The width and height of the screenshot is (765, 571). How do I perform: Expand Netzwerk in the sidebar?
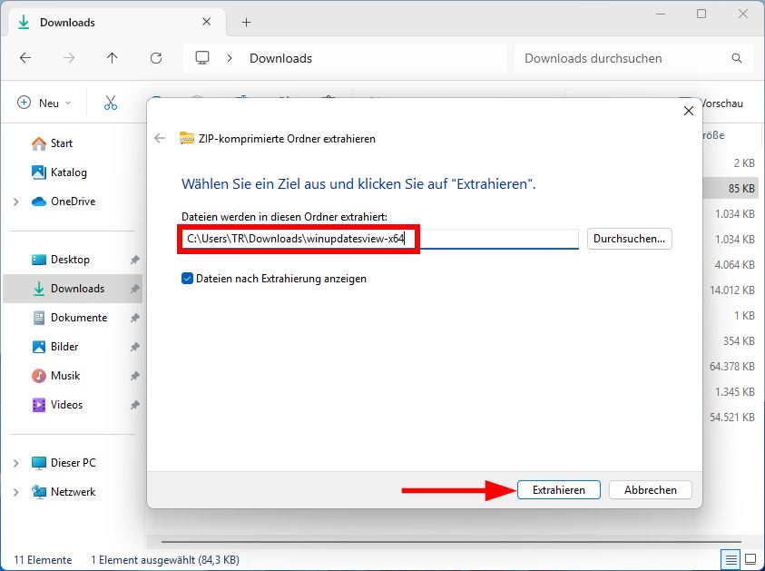tap(16, 491)
